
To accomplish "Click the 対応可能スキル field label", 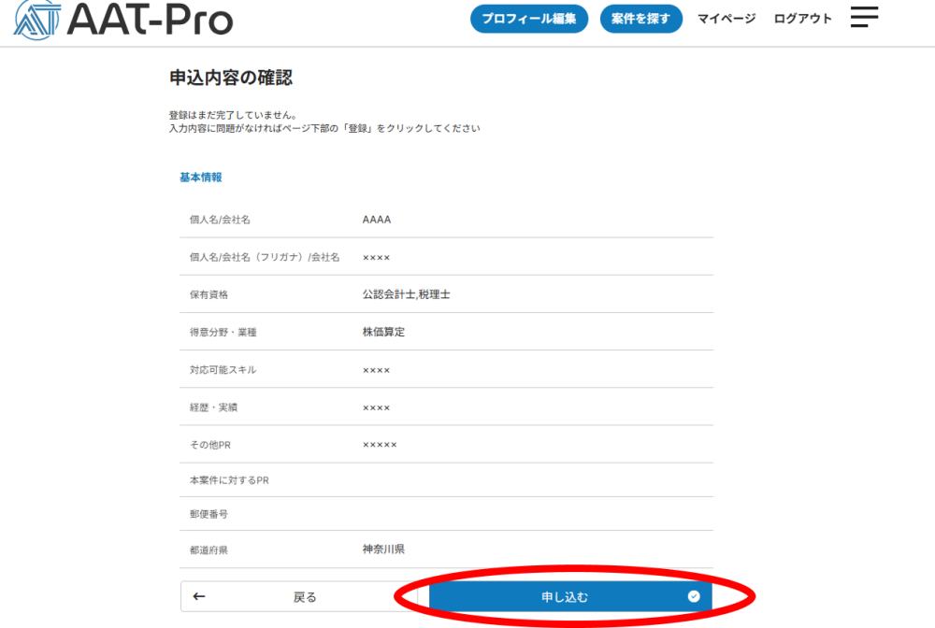I will point(223,370).
